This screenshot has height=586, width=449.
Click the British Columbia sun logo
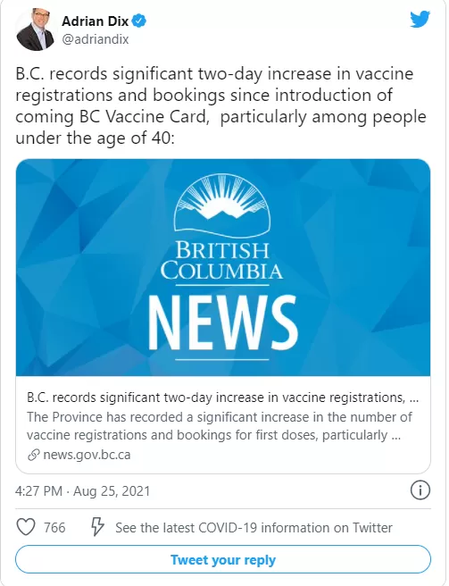[x=222, y=205]
